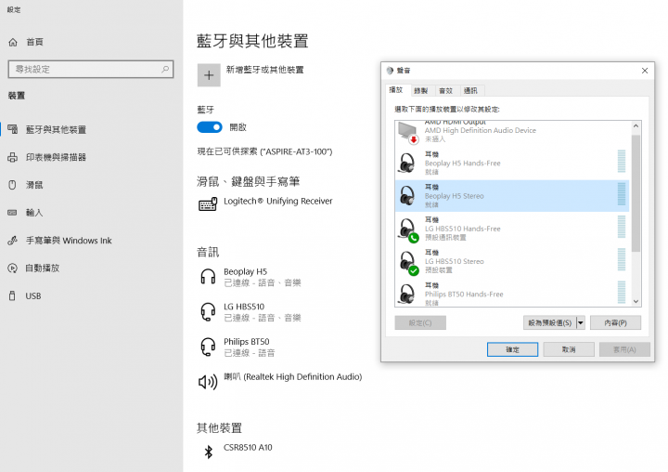Image resolution: width=668 pixels, height=472 pixels.
Task: Open the 印表機與掃描器 printers section
Action: [x=56, y=157]
